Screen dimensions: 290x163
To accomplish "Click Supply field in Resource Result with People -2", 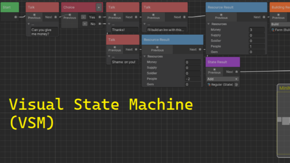I will click(x=193, y=68).
